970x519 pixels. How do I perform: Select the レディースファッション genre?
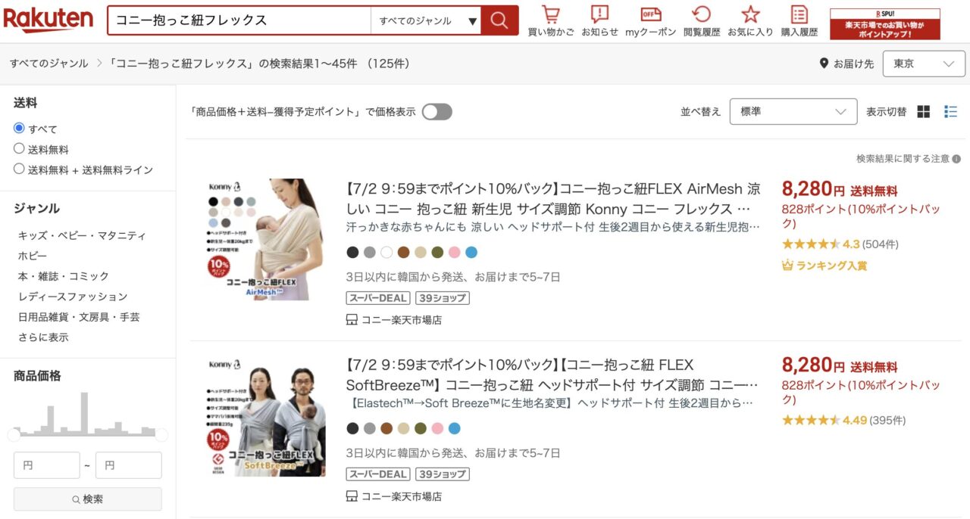coord(73,297)
